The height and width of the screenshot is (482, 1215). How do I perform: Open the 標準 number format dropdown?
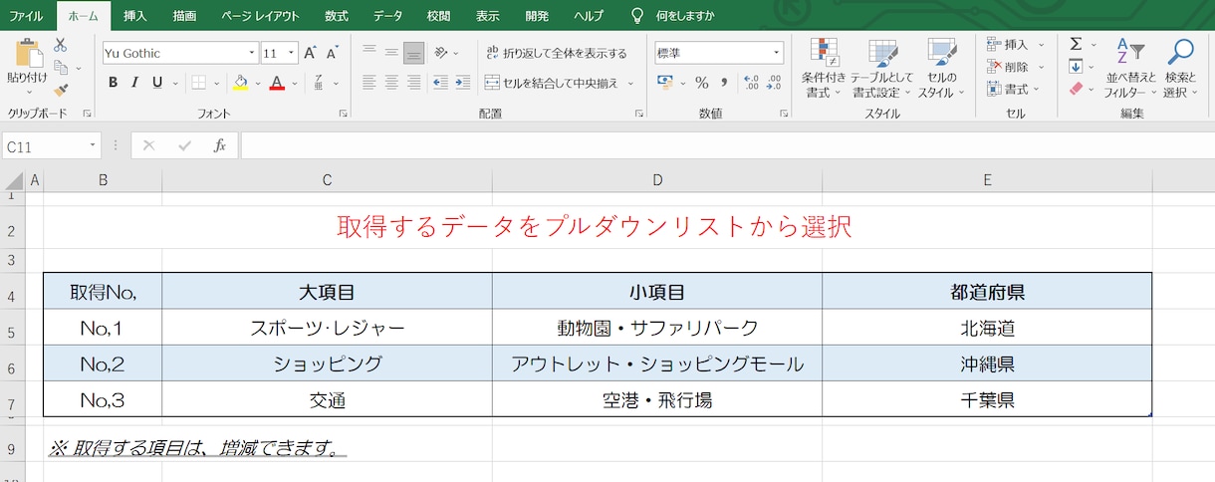point(776,53)
